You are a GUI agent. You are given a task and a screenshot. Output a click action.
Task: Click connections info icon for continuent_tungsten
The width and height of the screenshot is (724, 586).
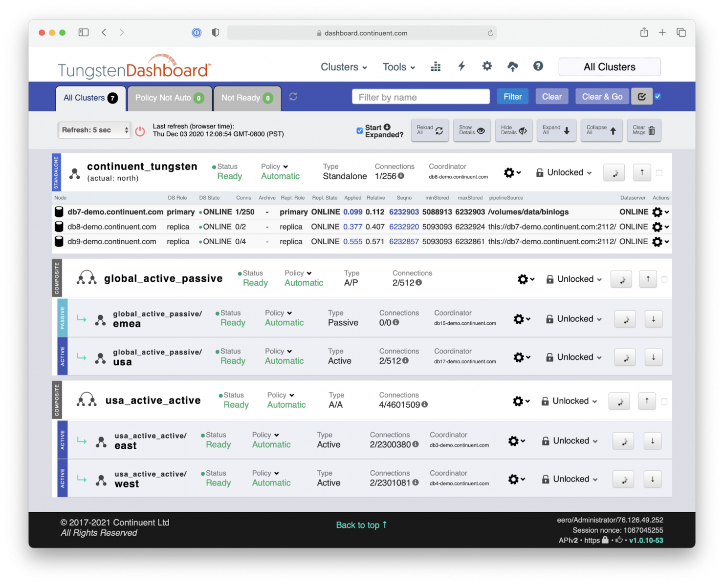[x=401, y=176]
